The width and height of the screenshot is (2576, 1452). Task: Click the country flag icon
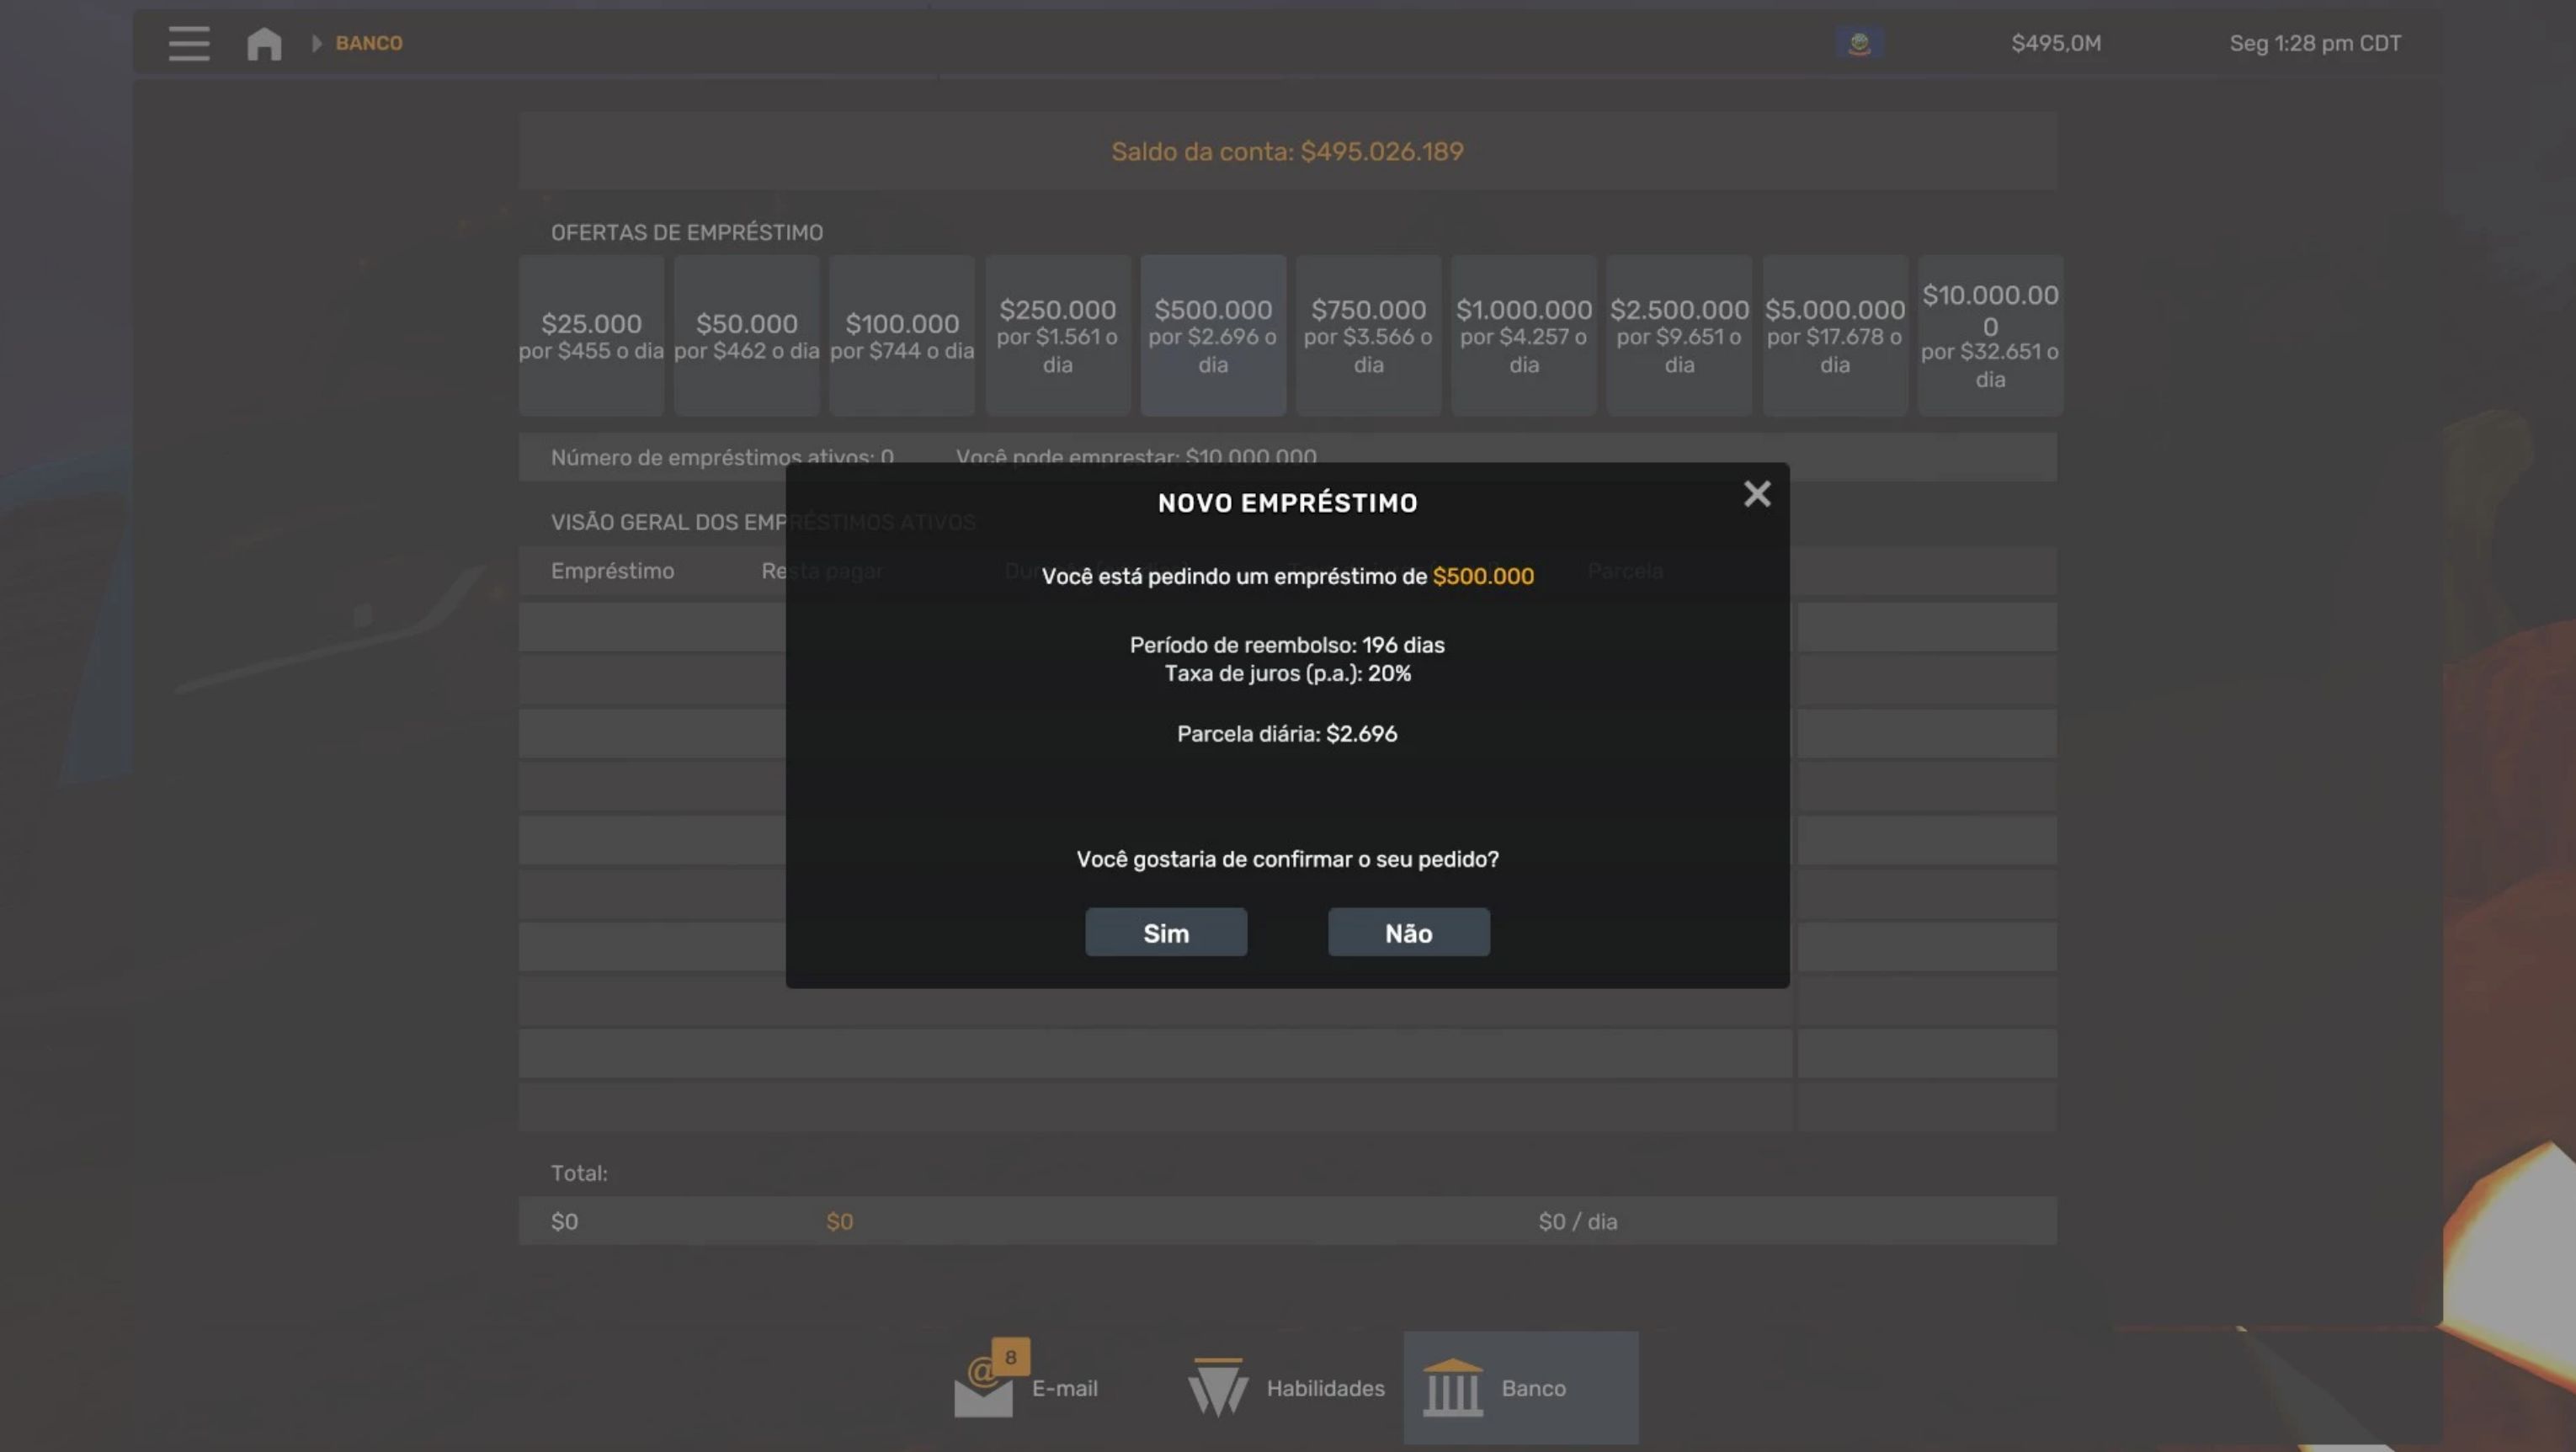click(x=1859, y=43)
